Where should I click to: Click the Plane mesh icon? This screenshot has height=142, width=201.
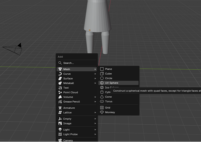coord(102,69)
